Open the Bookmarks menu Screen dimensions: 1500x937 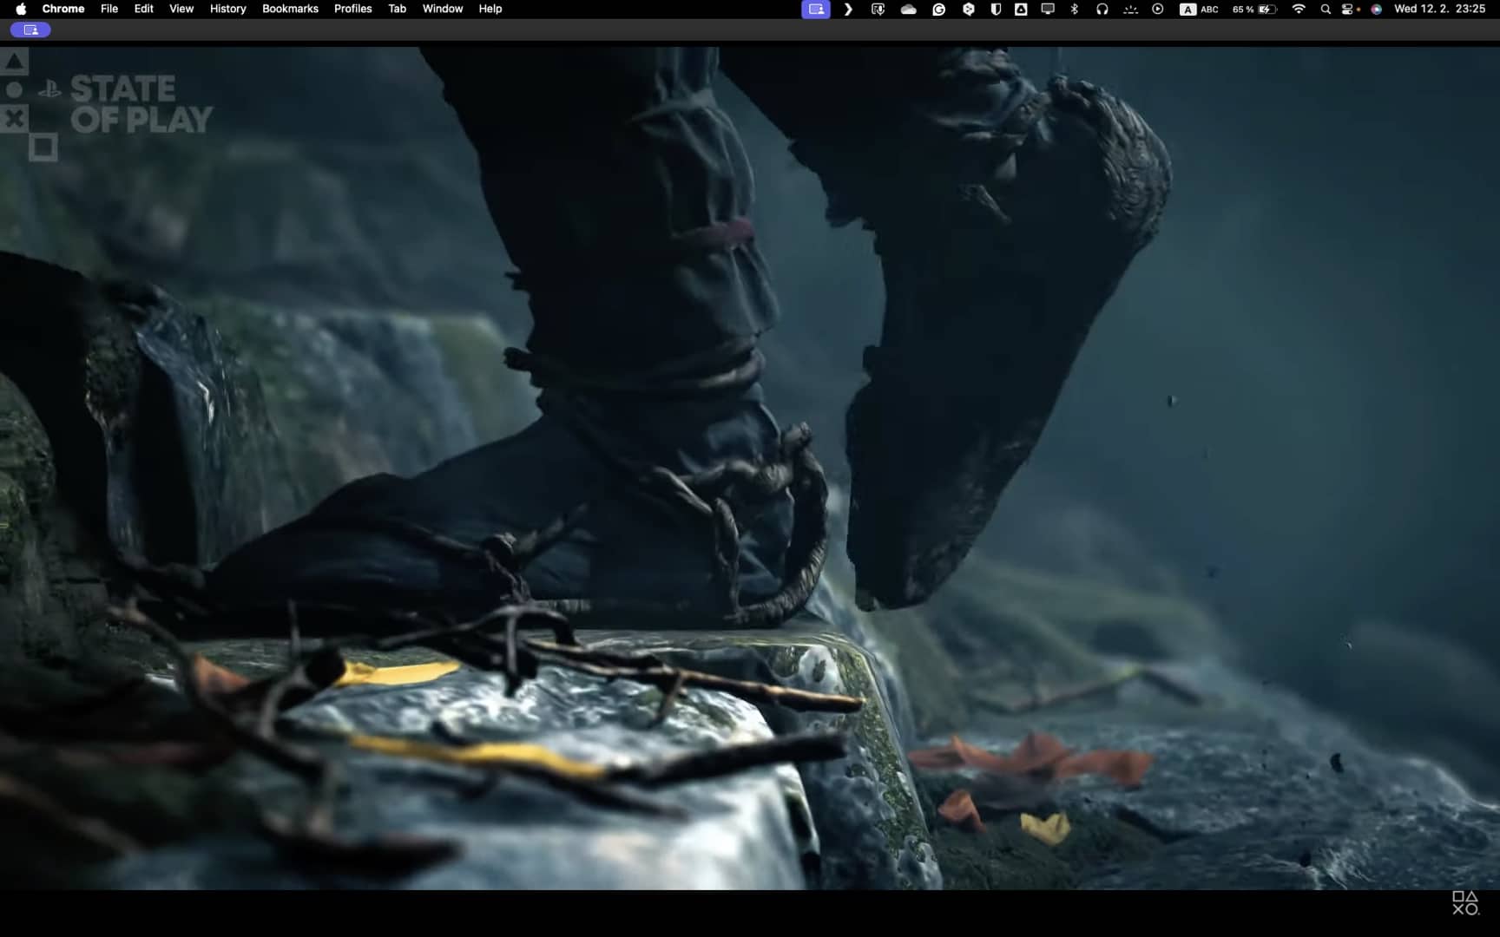click(290, 9)
